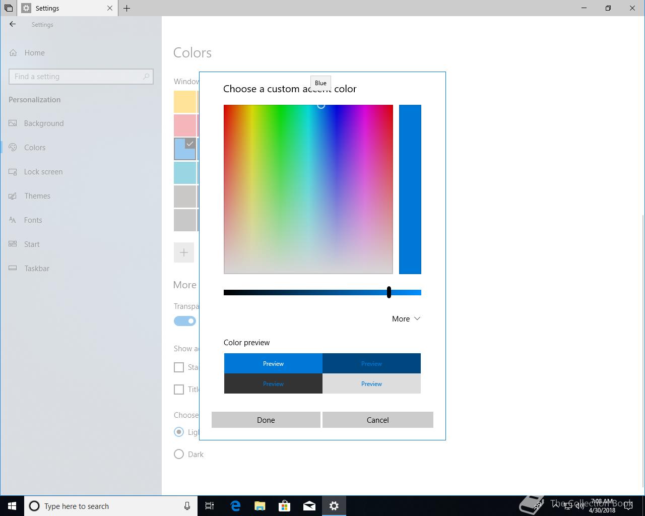Select the Dark app mode radio
Image resolution: width=645 pixels, height=516 pixels.
[x=179, y=454]
